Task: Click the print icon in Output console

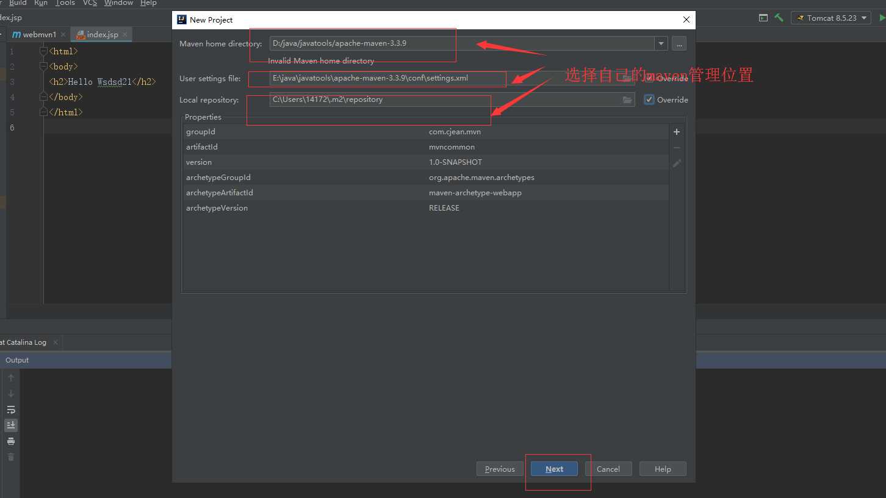Action: click(11, 441)
